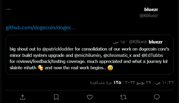Retweet using the repost arrows icon
The image size is (179, 103).
click(x=123, y=97)
